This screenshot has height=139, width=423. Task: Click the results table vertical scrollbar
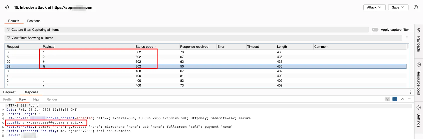tap(408, 65)
